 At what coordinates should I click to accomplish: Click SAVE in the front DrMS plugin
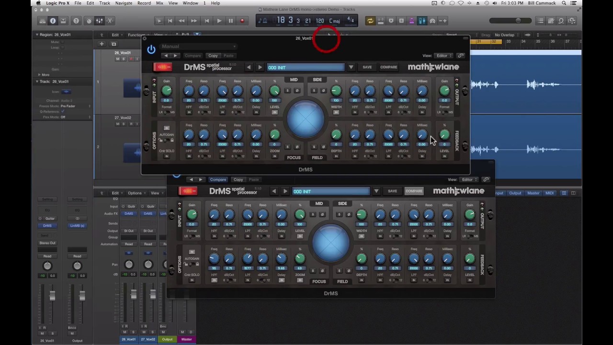(x=367, y=68)
